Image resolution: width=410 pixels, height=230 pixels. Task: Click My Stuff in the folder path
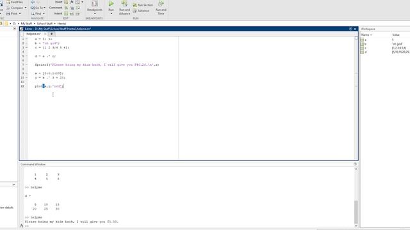pyautogui.click(x=26, y=24)
